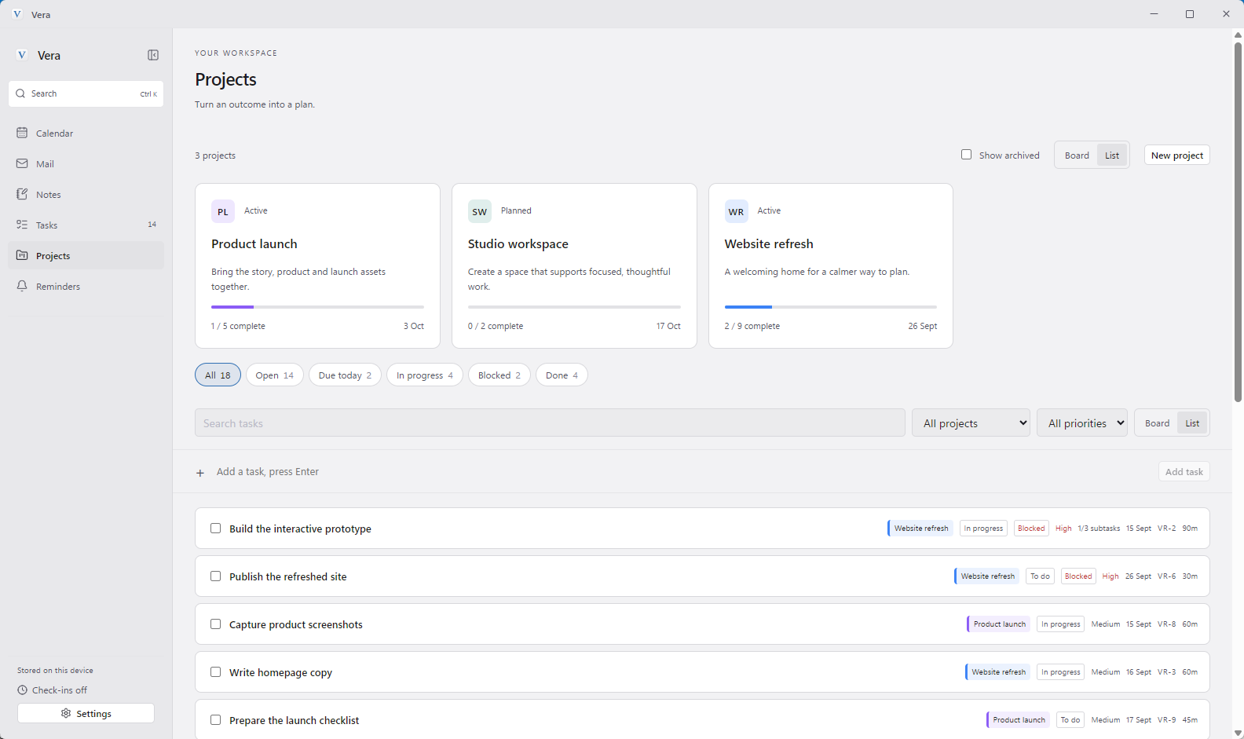Click the To do tag on Prepare launch checklist
The height and width of the screenshot is (739, 1244).
1070,720
